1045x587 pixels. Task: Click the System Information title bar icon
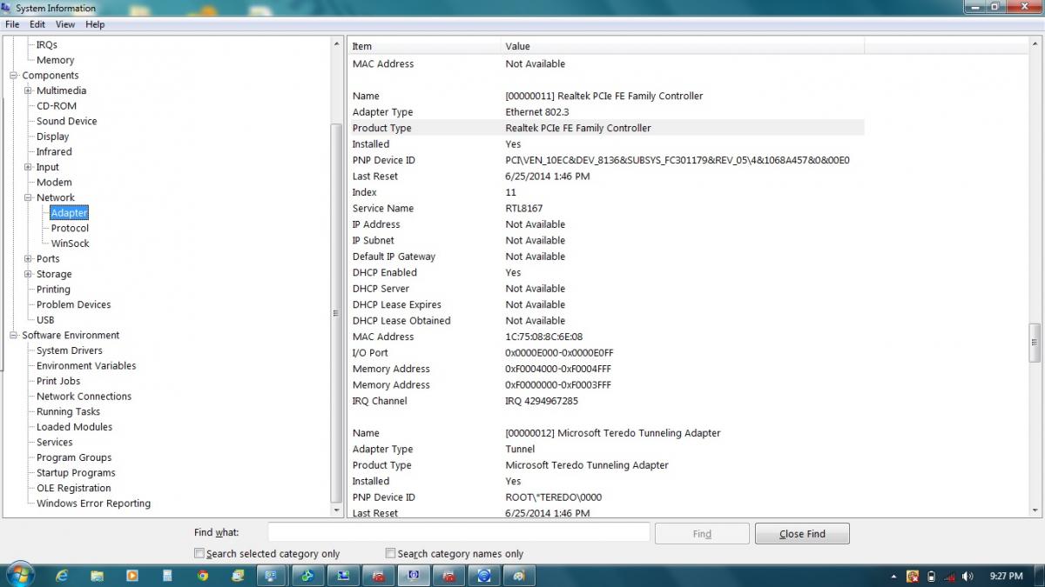8,8
